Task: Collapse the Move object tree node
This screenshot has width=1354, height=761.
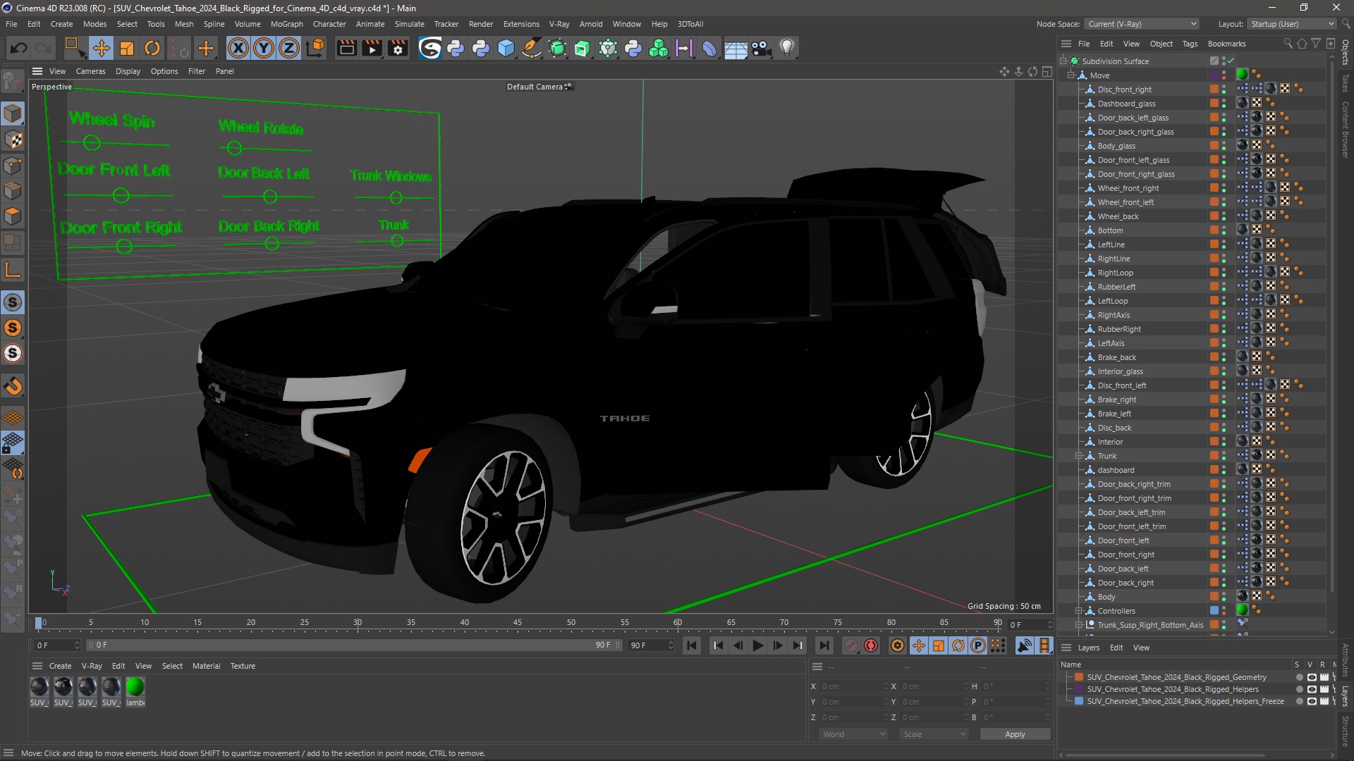Action: tap(1071, 75)
